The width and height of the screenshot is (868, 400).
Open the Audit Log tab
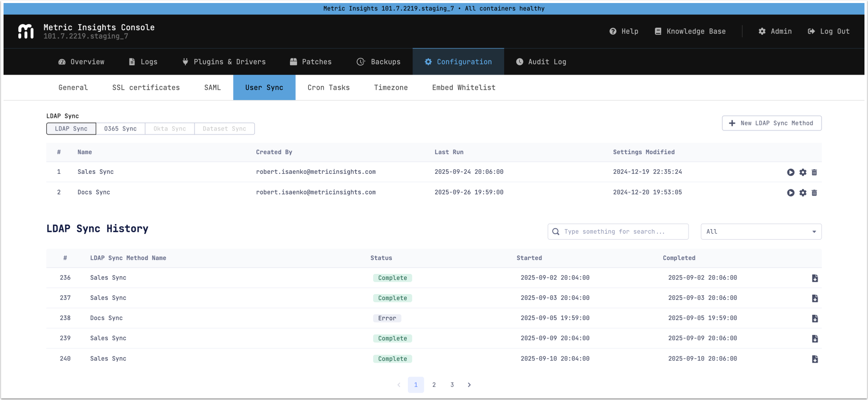[541, 62]
